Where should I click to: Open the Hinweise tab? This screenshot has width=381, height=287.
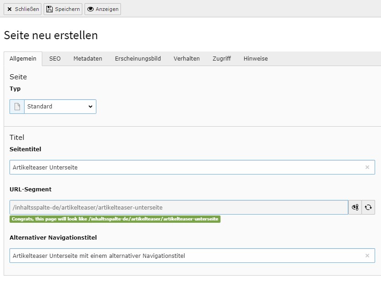tap(256, 59)
